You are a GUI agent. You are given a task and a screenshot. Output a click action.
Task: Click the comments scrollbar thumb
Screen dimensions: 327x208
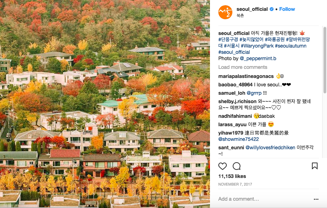point(325,60)
